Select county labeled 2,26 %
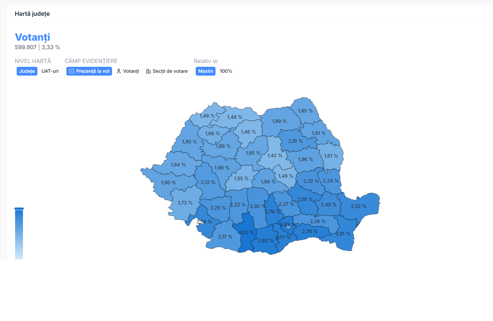Viewport: 493px width, 321px height. (318, 221)
